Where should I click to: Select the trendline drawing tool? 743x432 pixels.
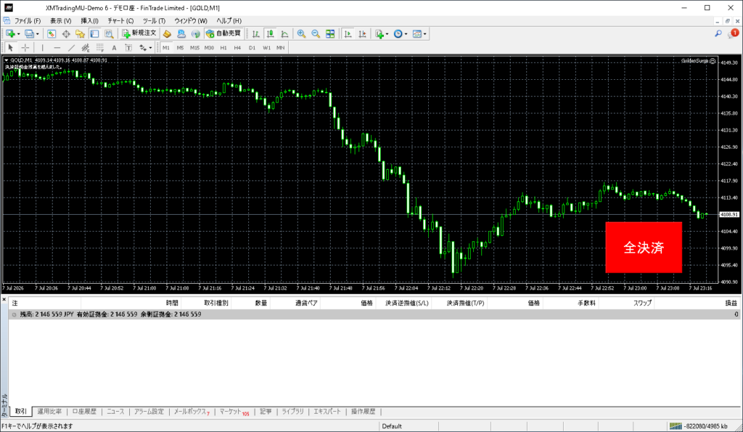click(71, 47)
